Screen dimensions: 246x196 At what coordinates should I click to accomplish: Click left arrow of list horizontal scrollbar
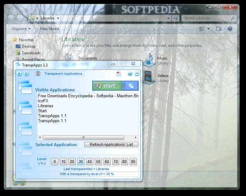tap(40, 138)
